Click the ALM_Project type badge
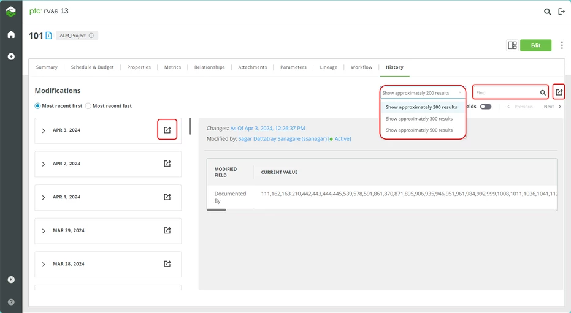The height and width of the screenshot is (313, 571). click(77, 36)
